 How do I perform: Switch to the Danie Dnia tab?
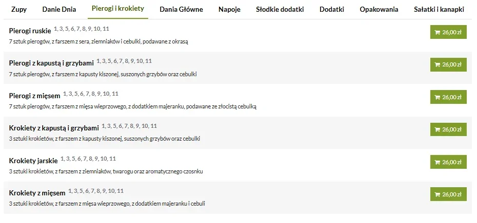[x=59, y=9]
